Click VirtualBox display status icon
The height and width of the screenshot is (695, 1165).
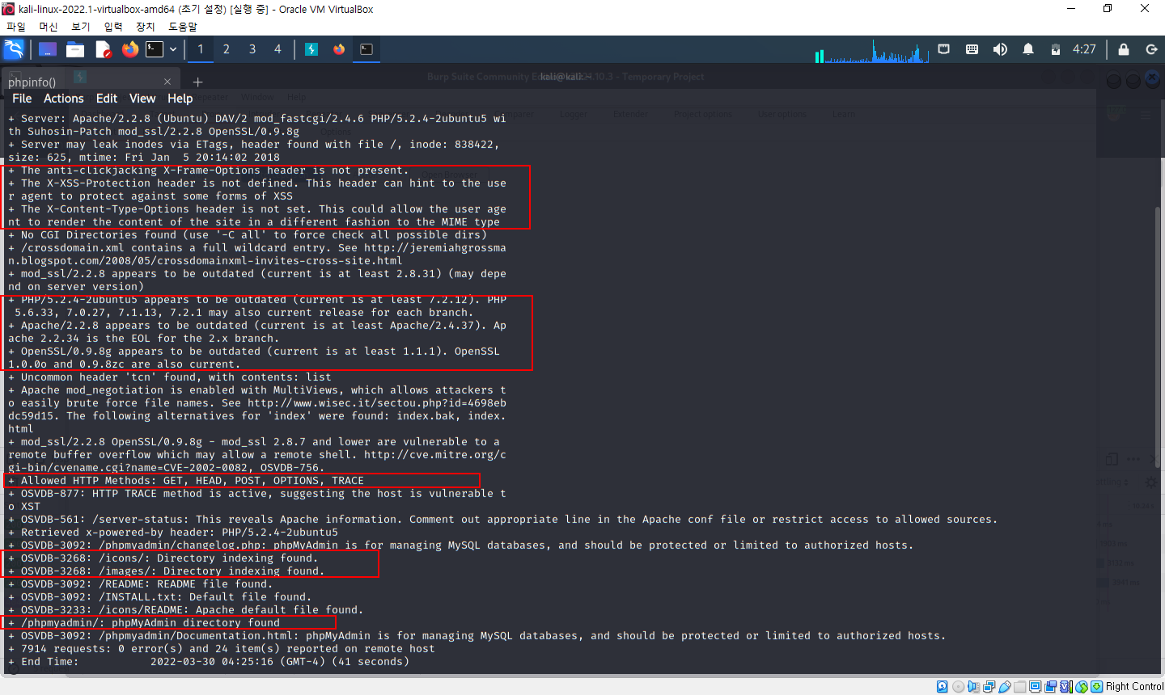(x=1035, y=686)
